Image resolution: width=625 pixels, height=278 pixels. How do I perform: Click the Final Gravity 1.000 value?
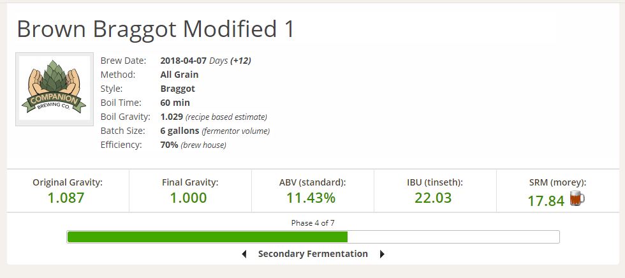point(189,198)
